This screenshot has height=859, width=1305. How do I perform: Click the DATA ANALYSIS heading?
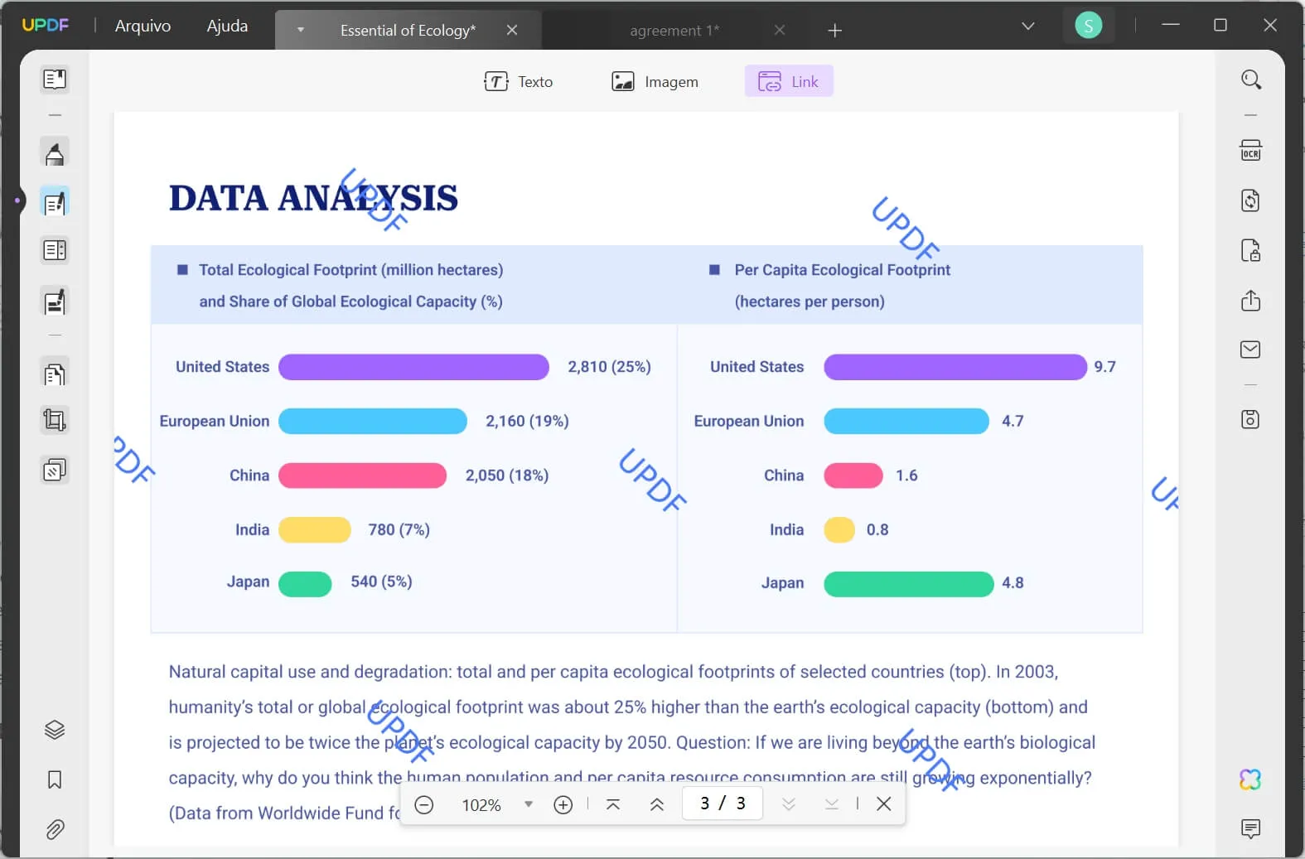pos(313,198)
